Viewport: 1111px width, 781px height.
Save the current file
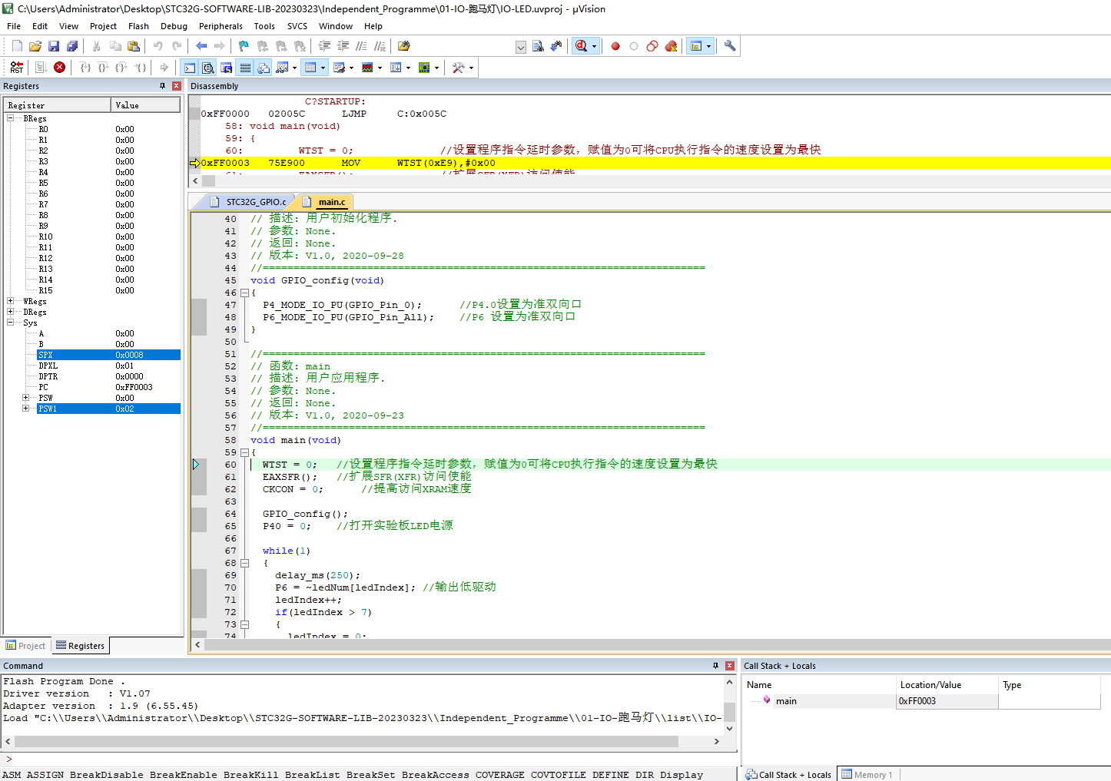[x=54, y=46]
